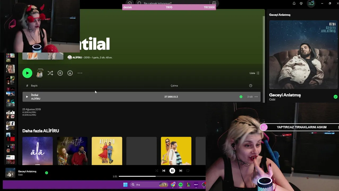Pause playback in player bar

(x=172, y=171)
